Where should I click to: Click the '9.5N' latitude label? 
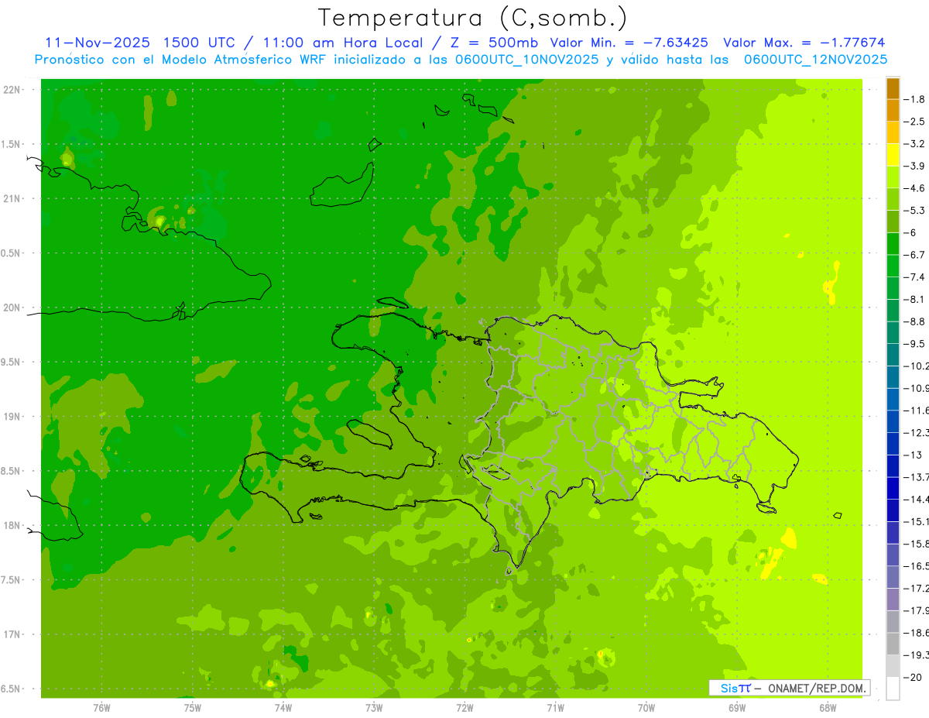click(12, 362)
